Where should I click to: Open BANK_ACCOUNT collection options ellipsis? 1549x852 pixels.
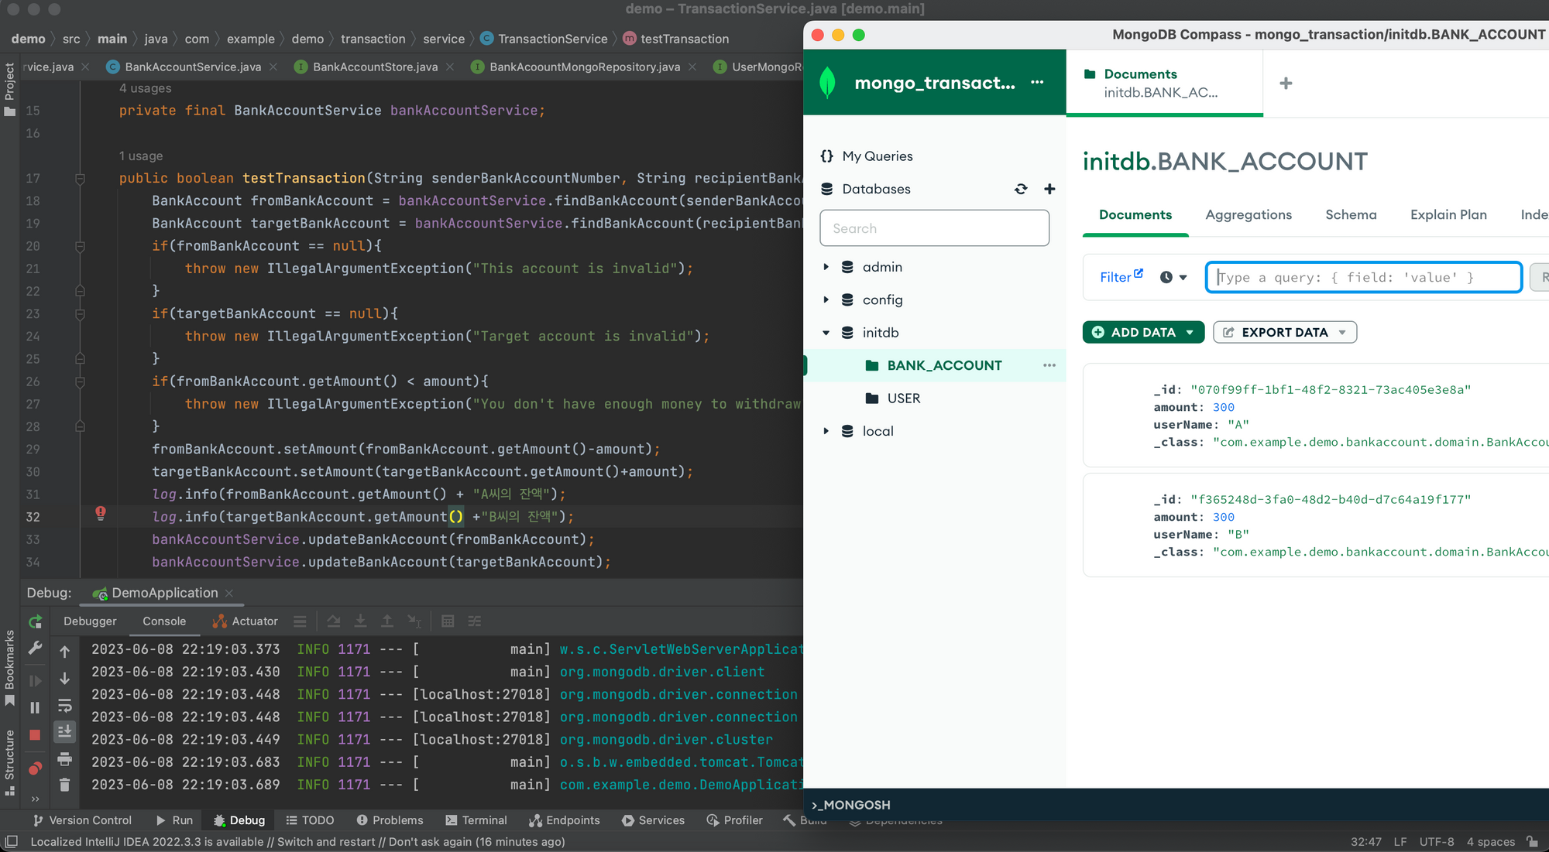(1049, 365)
